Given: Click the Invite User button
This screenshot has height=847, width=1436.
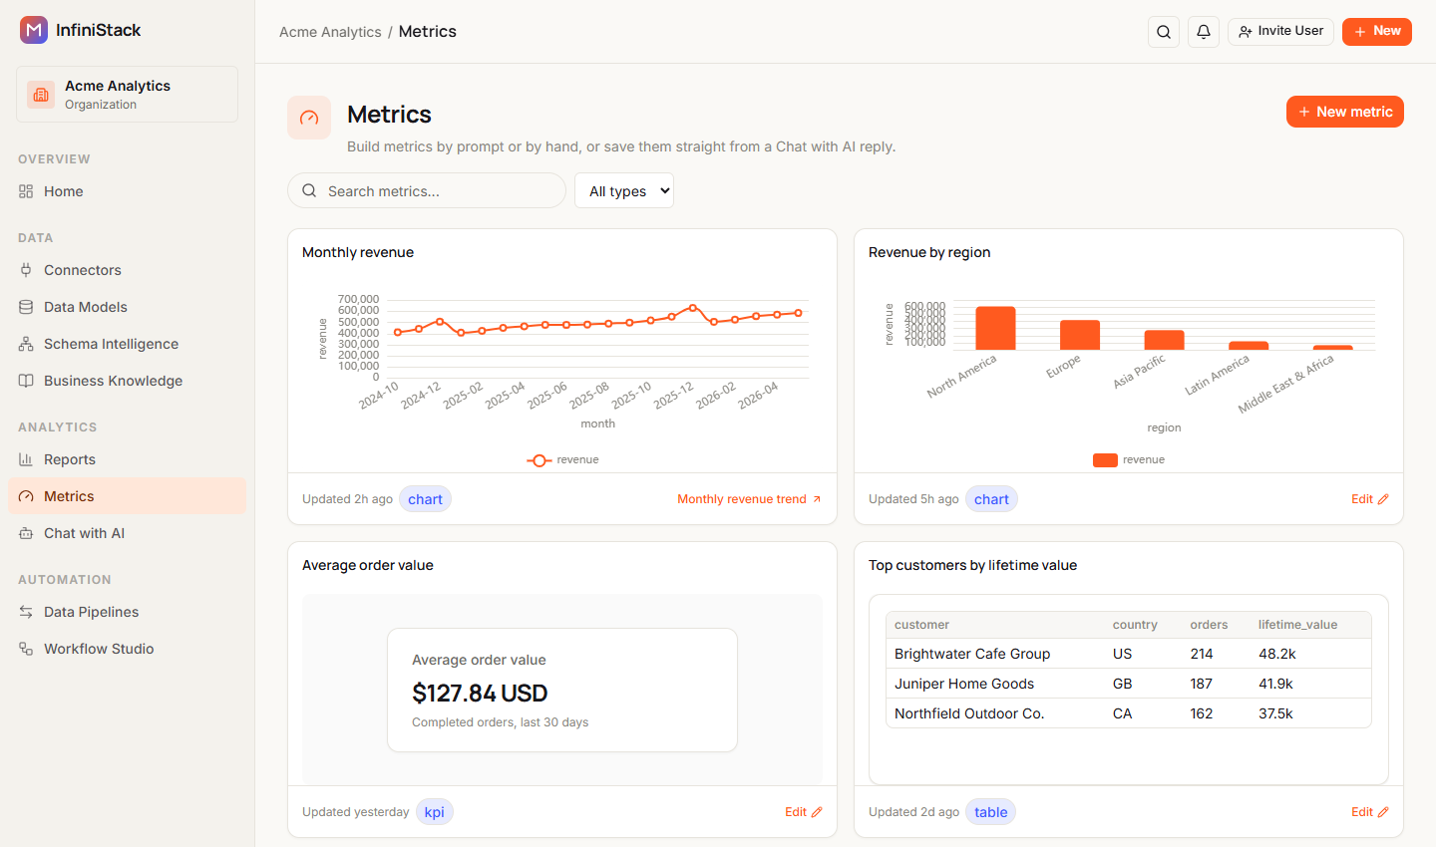Looking at the screenshot, I should [1280, 32].
